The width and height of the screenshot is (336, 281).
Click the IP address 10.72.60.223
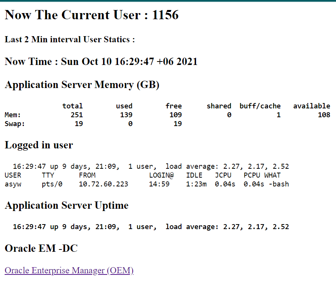pos(103,184)
